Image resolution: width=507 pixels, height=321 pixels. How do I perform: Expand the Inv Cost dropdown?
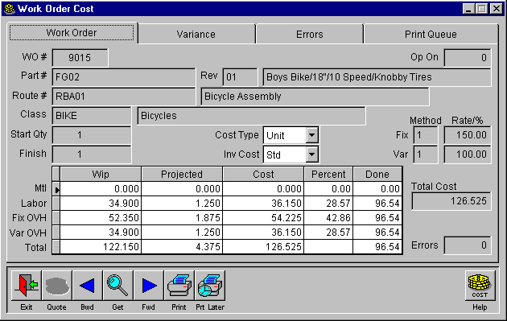coord(311,154)
